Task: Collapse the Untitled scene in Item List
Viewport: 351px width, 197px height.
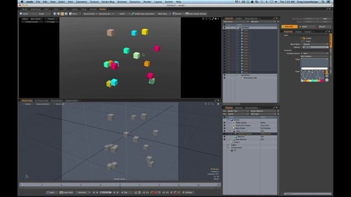Action: click(x=236, y=27)
